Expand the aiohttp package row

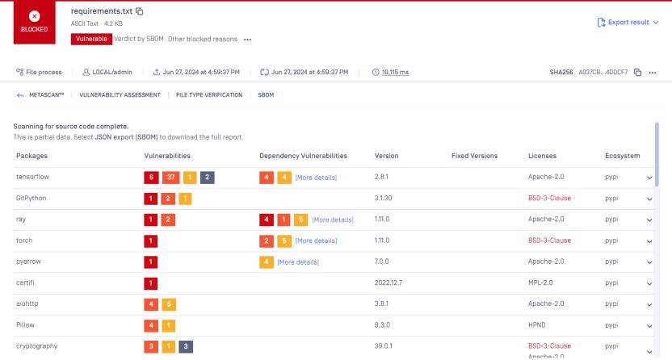tap(649, 305)
